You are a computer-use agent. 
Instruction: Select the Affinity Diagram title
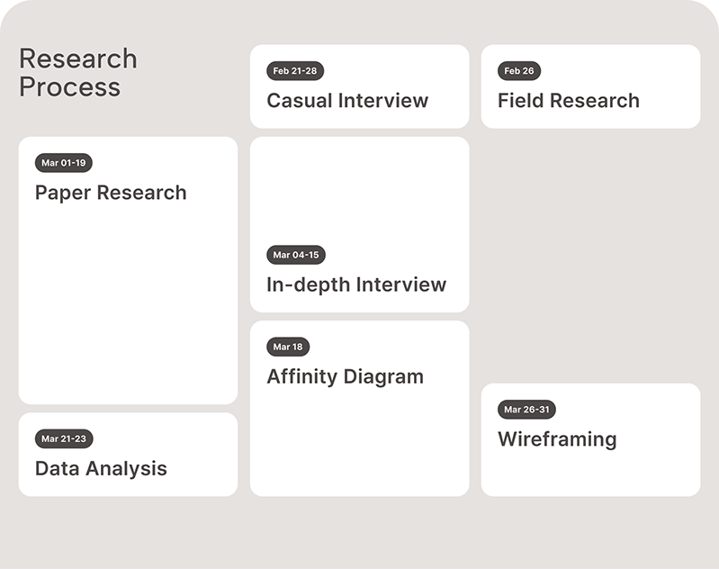(345, 376)
